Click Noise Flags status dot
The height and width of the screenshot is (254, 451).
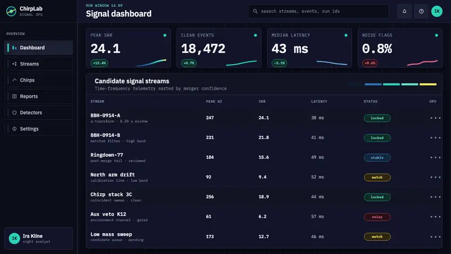[436, 35]
